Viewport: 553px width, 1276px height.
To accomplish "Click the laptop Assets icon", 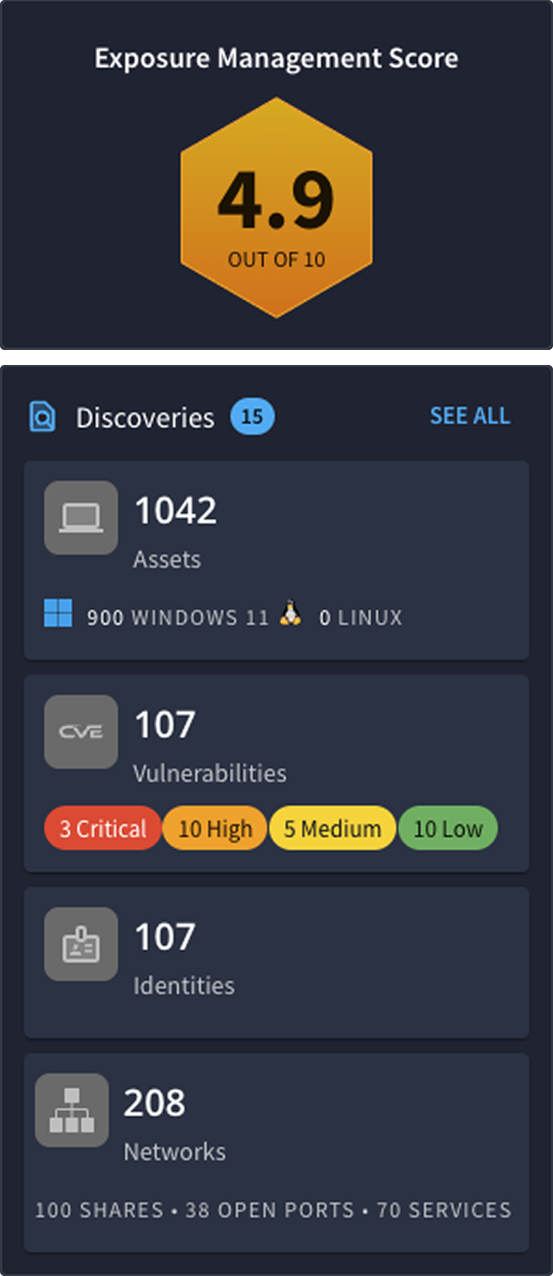I will [81, 518].
